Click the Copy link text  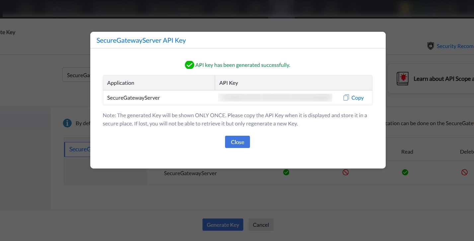[357, 97]
